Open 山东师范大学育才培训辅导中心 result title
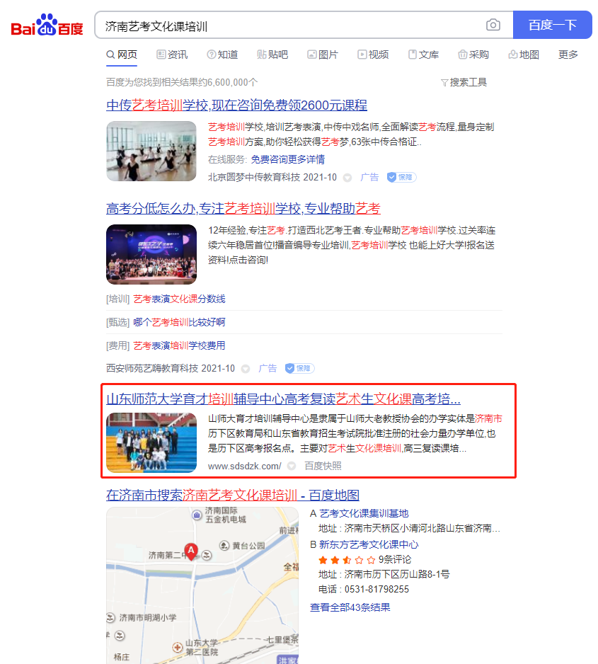Image resolution: width=598 pixels, height=664 pixels. pyautogui.click(x=283, y=399)
